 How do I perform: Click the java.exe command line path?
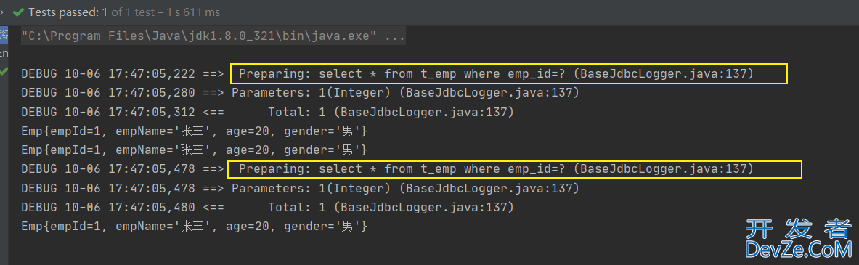199,37
